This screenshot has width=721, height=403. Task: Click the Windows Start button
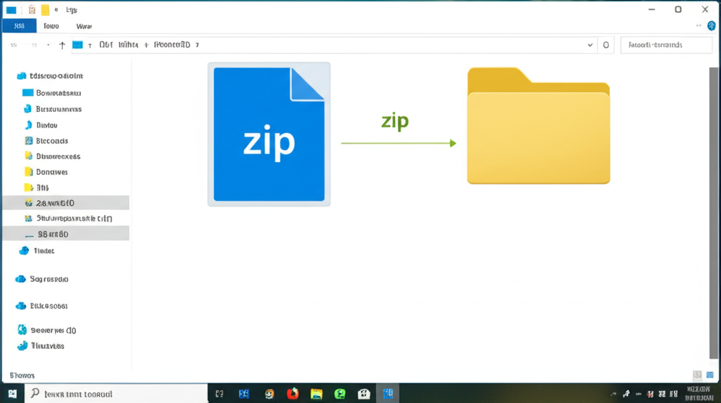pyautogui.click(x=12, y=394)
